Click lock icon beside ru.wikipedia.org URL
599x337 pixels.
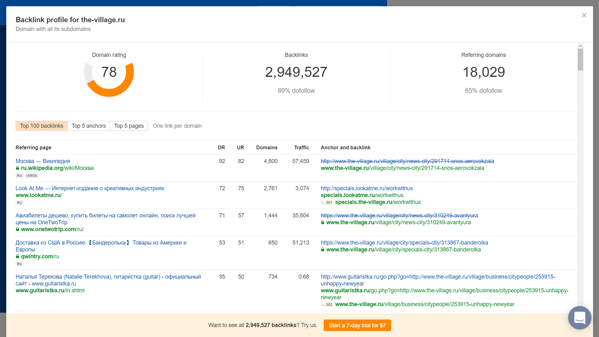click(x=17, y=168)
